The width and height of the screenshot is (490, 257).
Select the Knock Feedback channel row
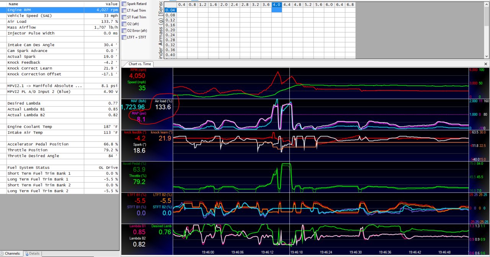[60, 62]
